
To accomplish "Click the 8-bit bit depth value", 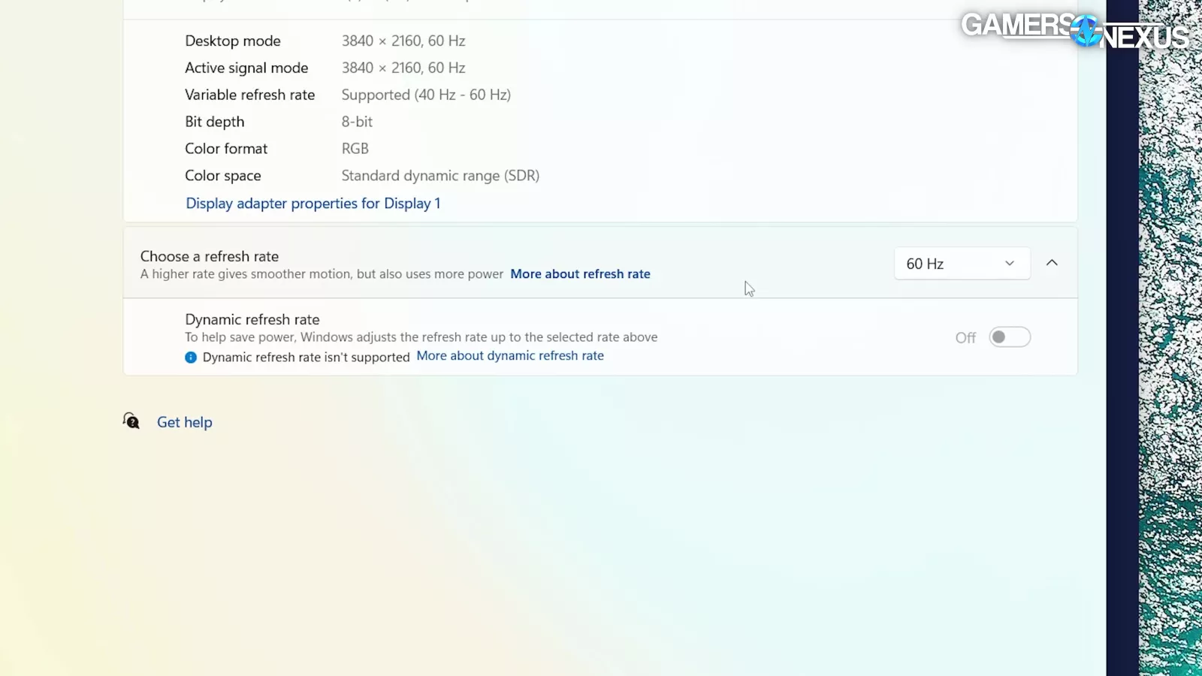I will tap(357, 122).
